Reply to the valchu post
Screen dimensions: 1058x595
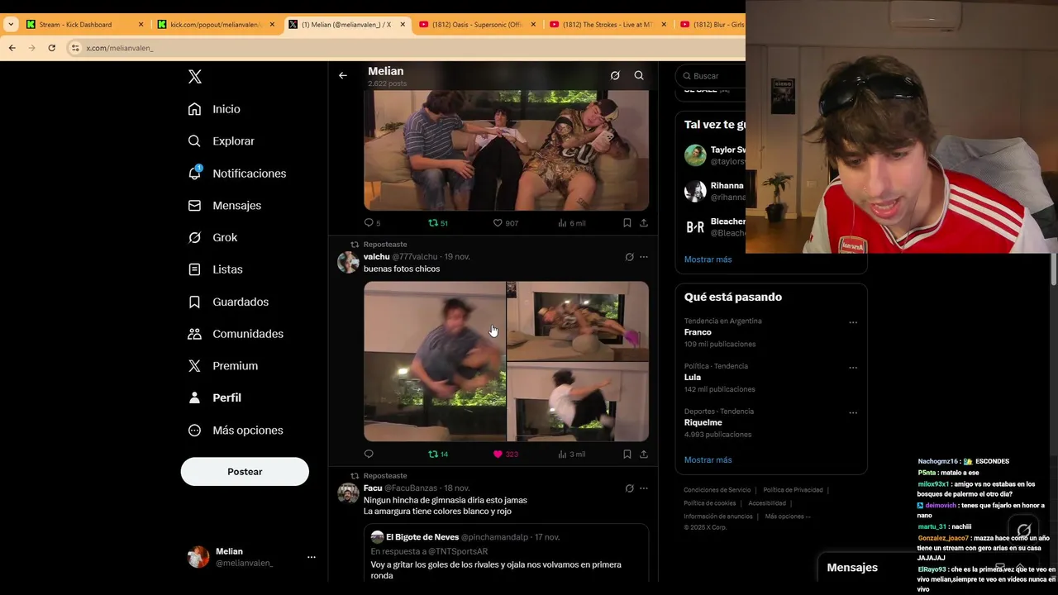click(x=369, y=454)
